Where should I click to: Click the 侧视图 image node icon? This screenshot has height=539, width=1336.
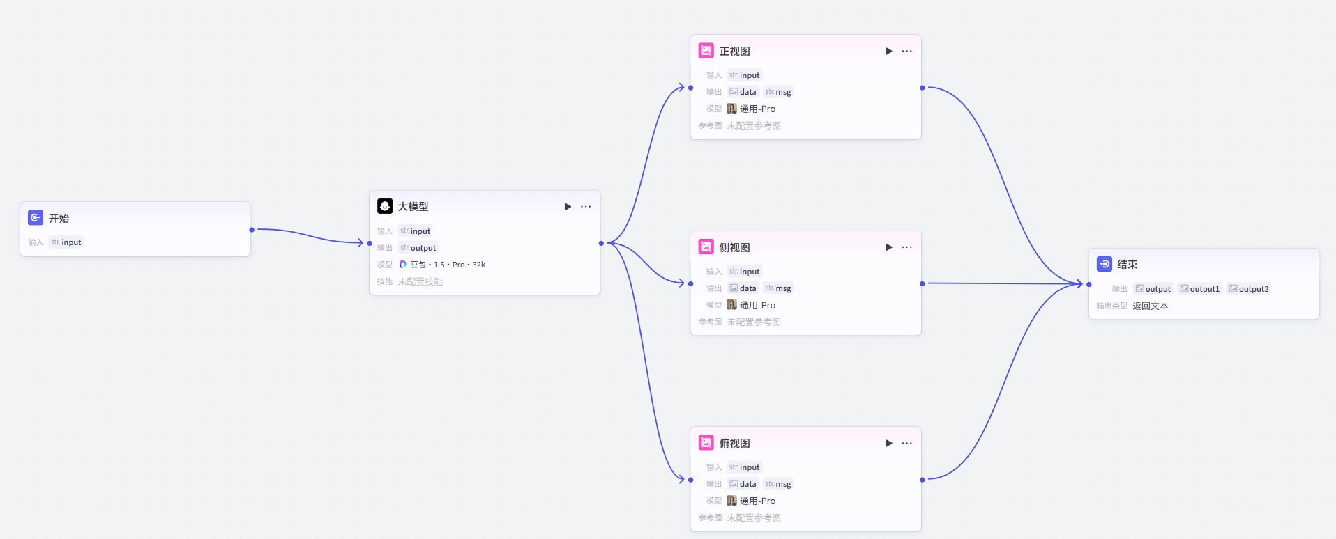[x=706, y=247]
